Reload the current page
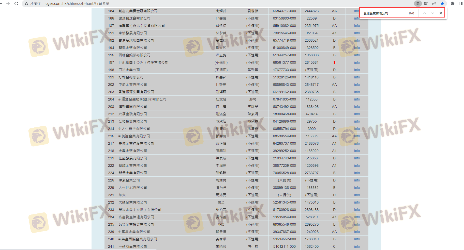This screenshot has height=250, width=464. 16,4
